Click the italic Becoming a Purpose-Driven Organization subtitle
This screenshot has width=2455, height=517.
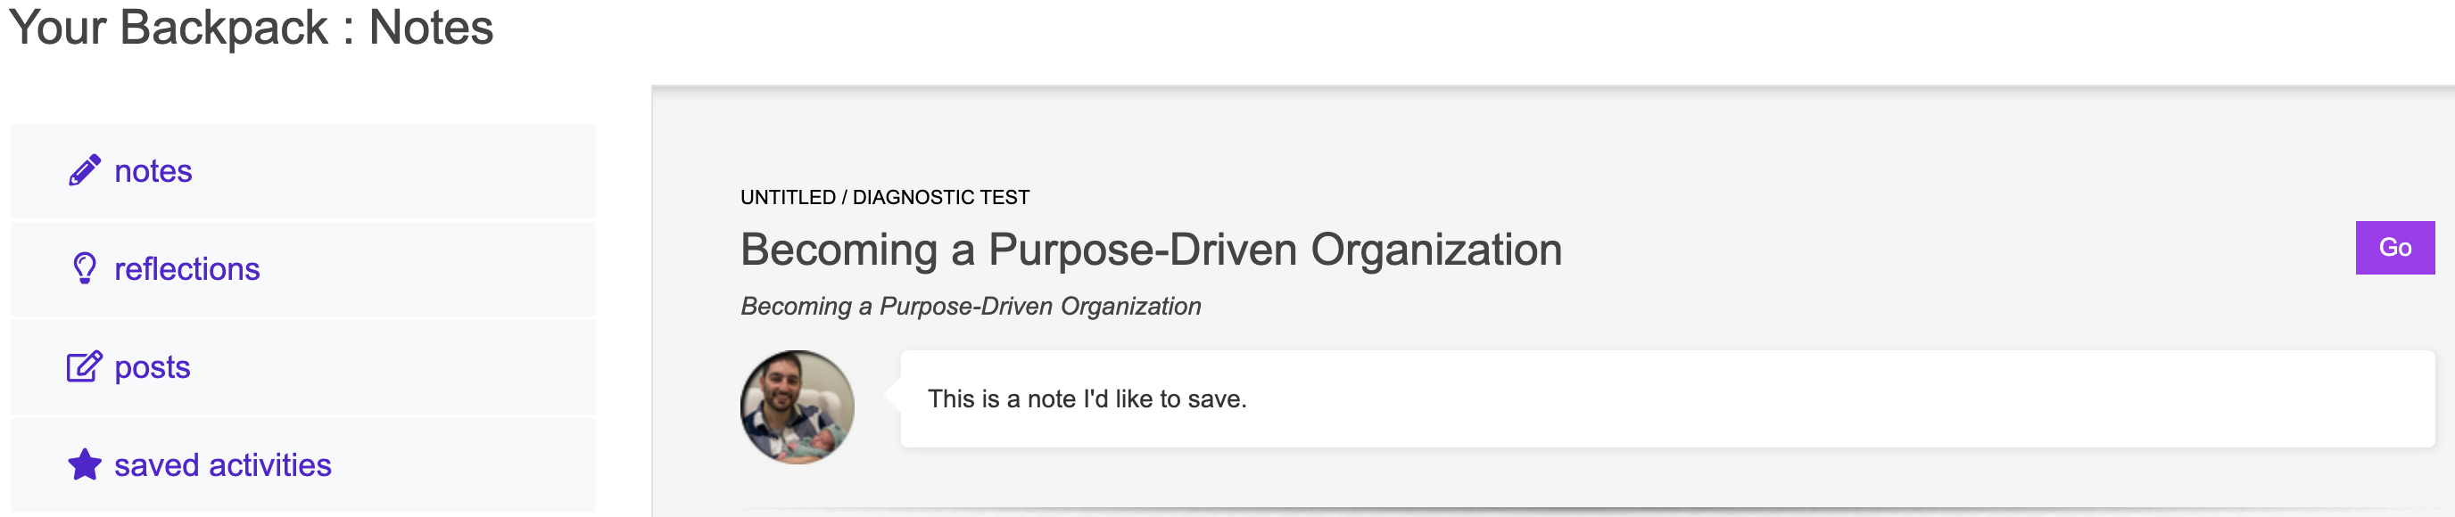click(x=971, y=307)
